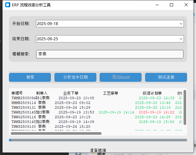The width and height of the screenshot is (196, 155).
Task: Click the 准备就绪 status text
Action: coord(98,150)
